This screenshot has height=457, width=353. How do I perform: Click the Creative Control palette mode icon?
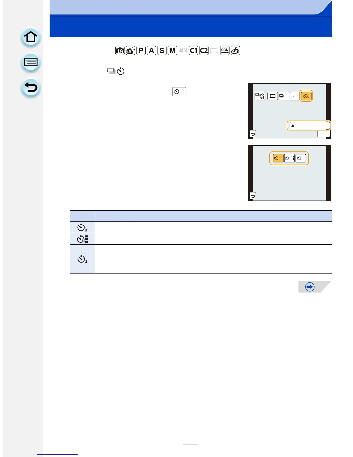pos(235,50)
